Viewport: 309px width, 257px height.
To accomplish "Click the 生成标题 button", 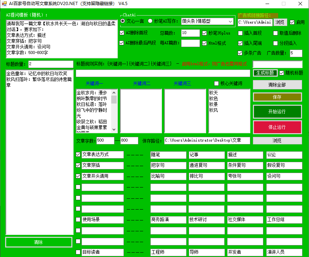I will [265, 73].
